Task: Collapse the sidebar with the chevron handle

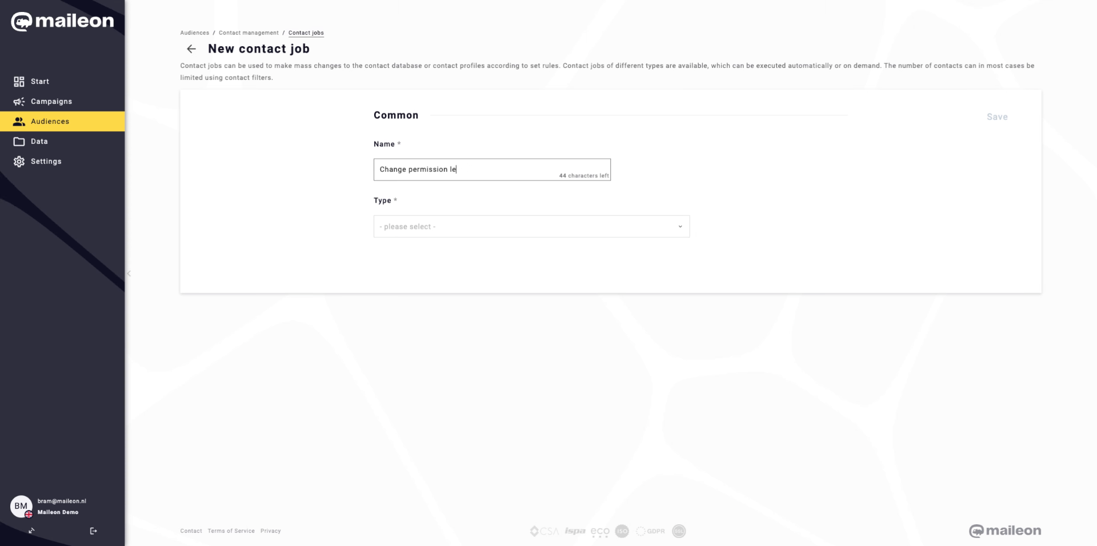Action: pos(129,274)
